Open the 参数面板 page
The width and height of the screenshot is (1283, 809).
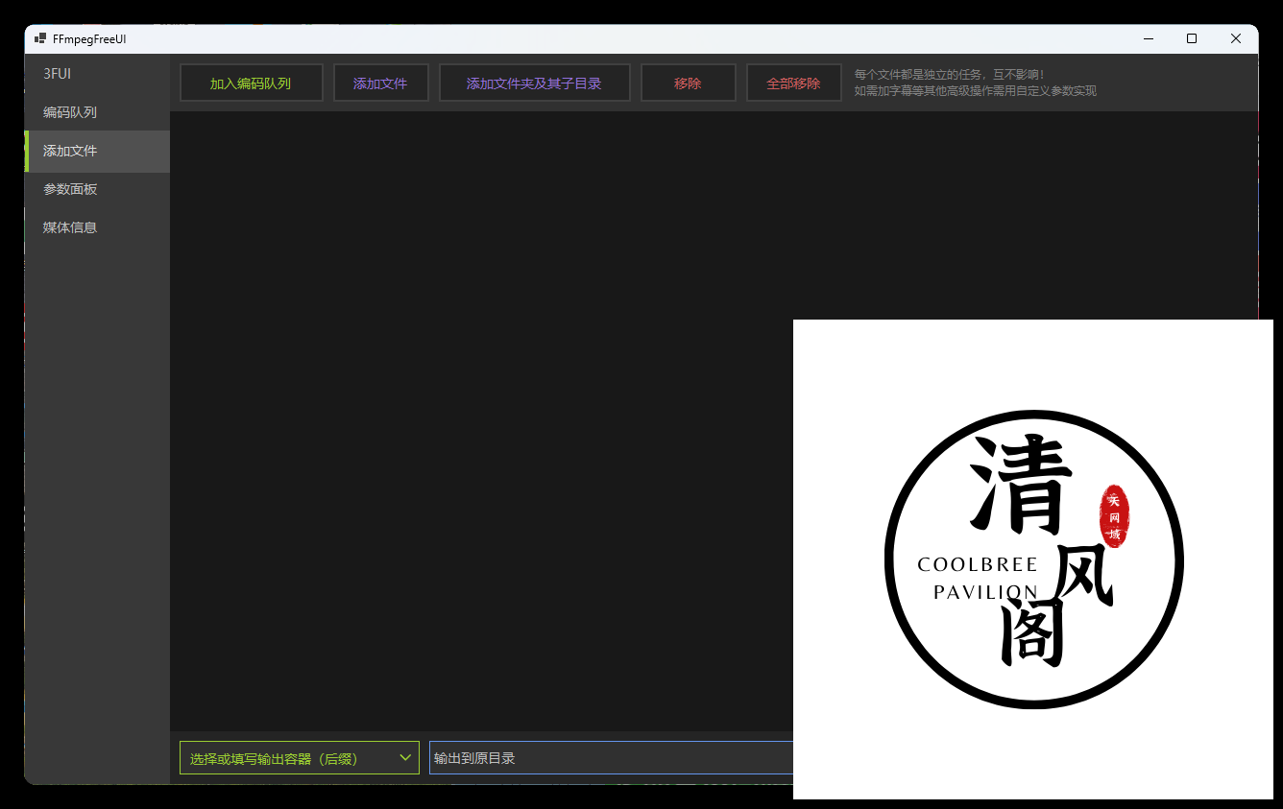click(97, 189)
